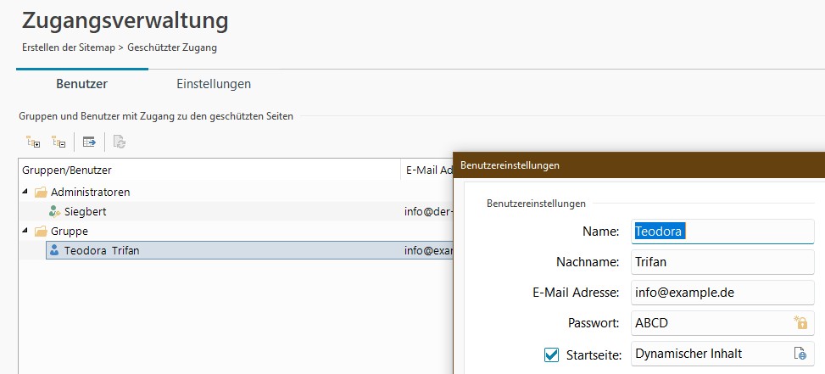Click the Teodora Trifan user icon

point(55,250)
